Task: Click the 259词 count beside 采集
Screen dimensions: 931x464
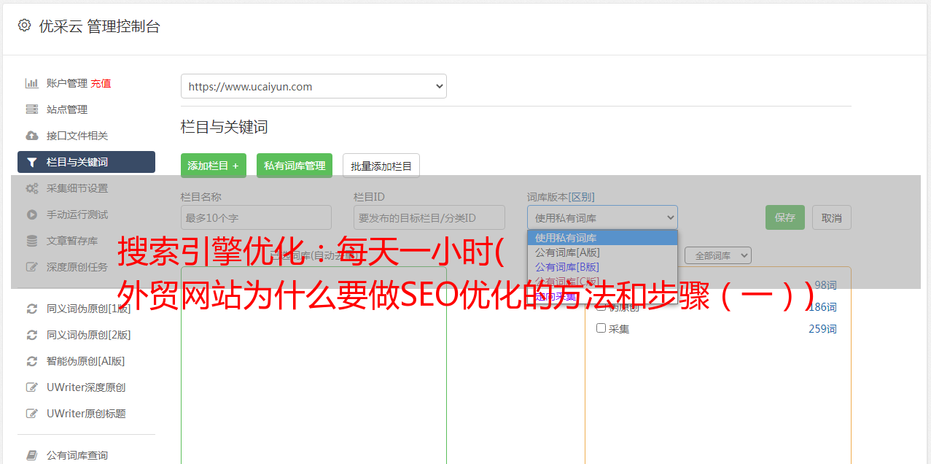Action: pyautogui.click(x=822, y=329)
